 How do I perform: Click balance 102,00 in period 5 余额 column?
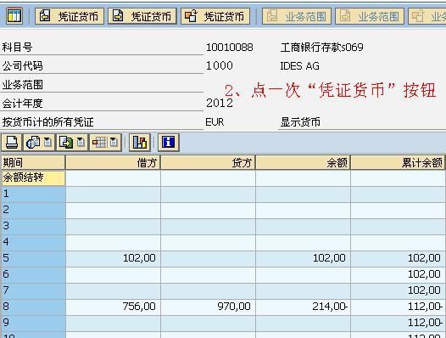[329, 258]
